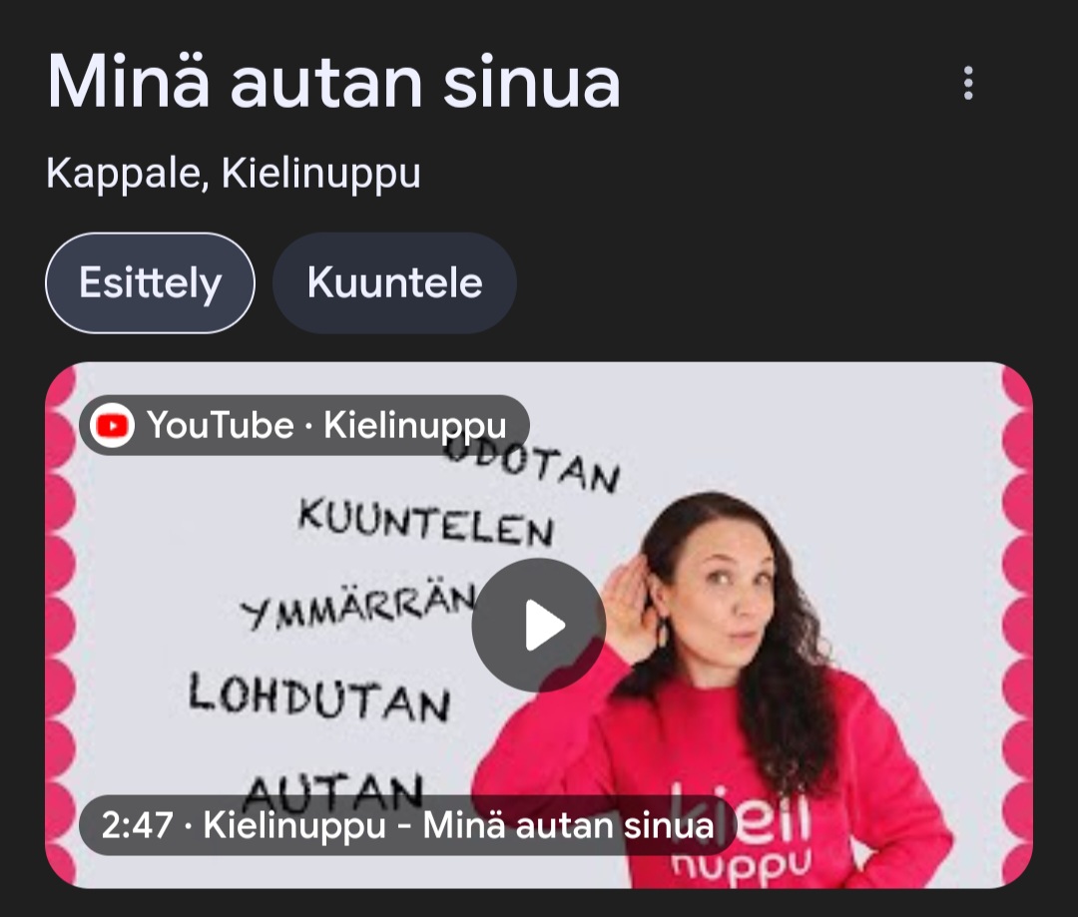The image size is (1078, 917).
Task: Open the YouTube · Kielinuppu source label
Action: (303, 425)
